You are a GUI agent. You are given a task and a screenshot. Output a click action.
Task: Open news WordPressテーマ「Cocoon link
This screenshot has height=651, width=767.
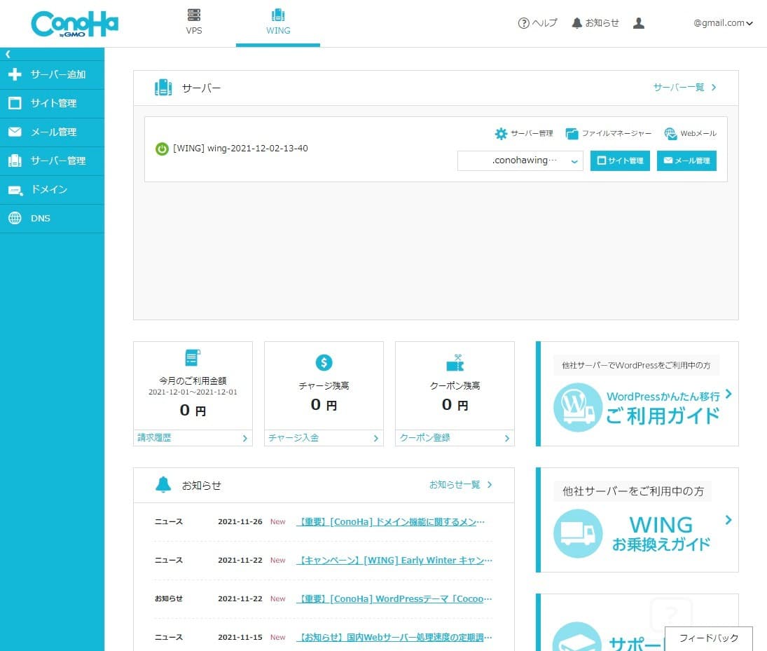(394, 598)
